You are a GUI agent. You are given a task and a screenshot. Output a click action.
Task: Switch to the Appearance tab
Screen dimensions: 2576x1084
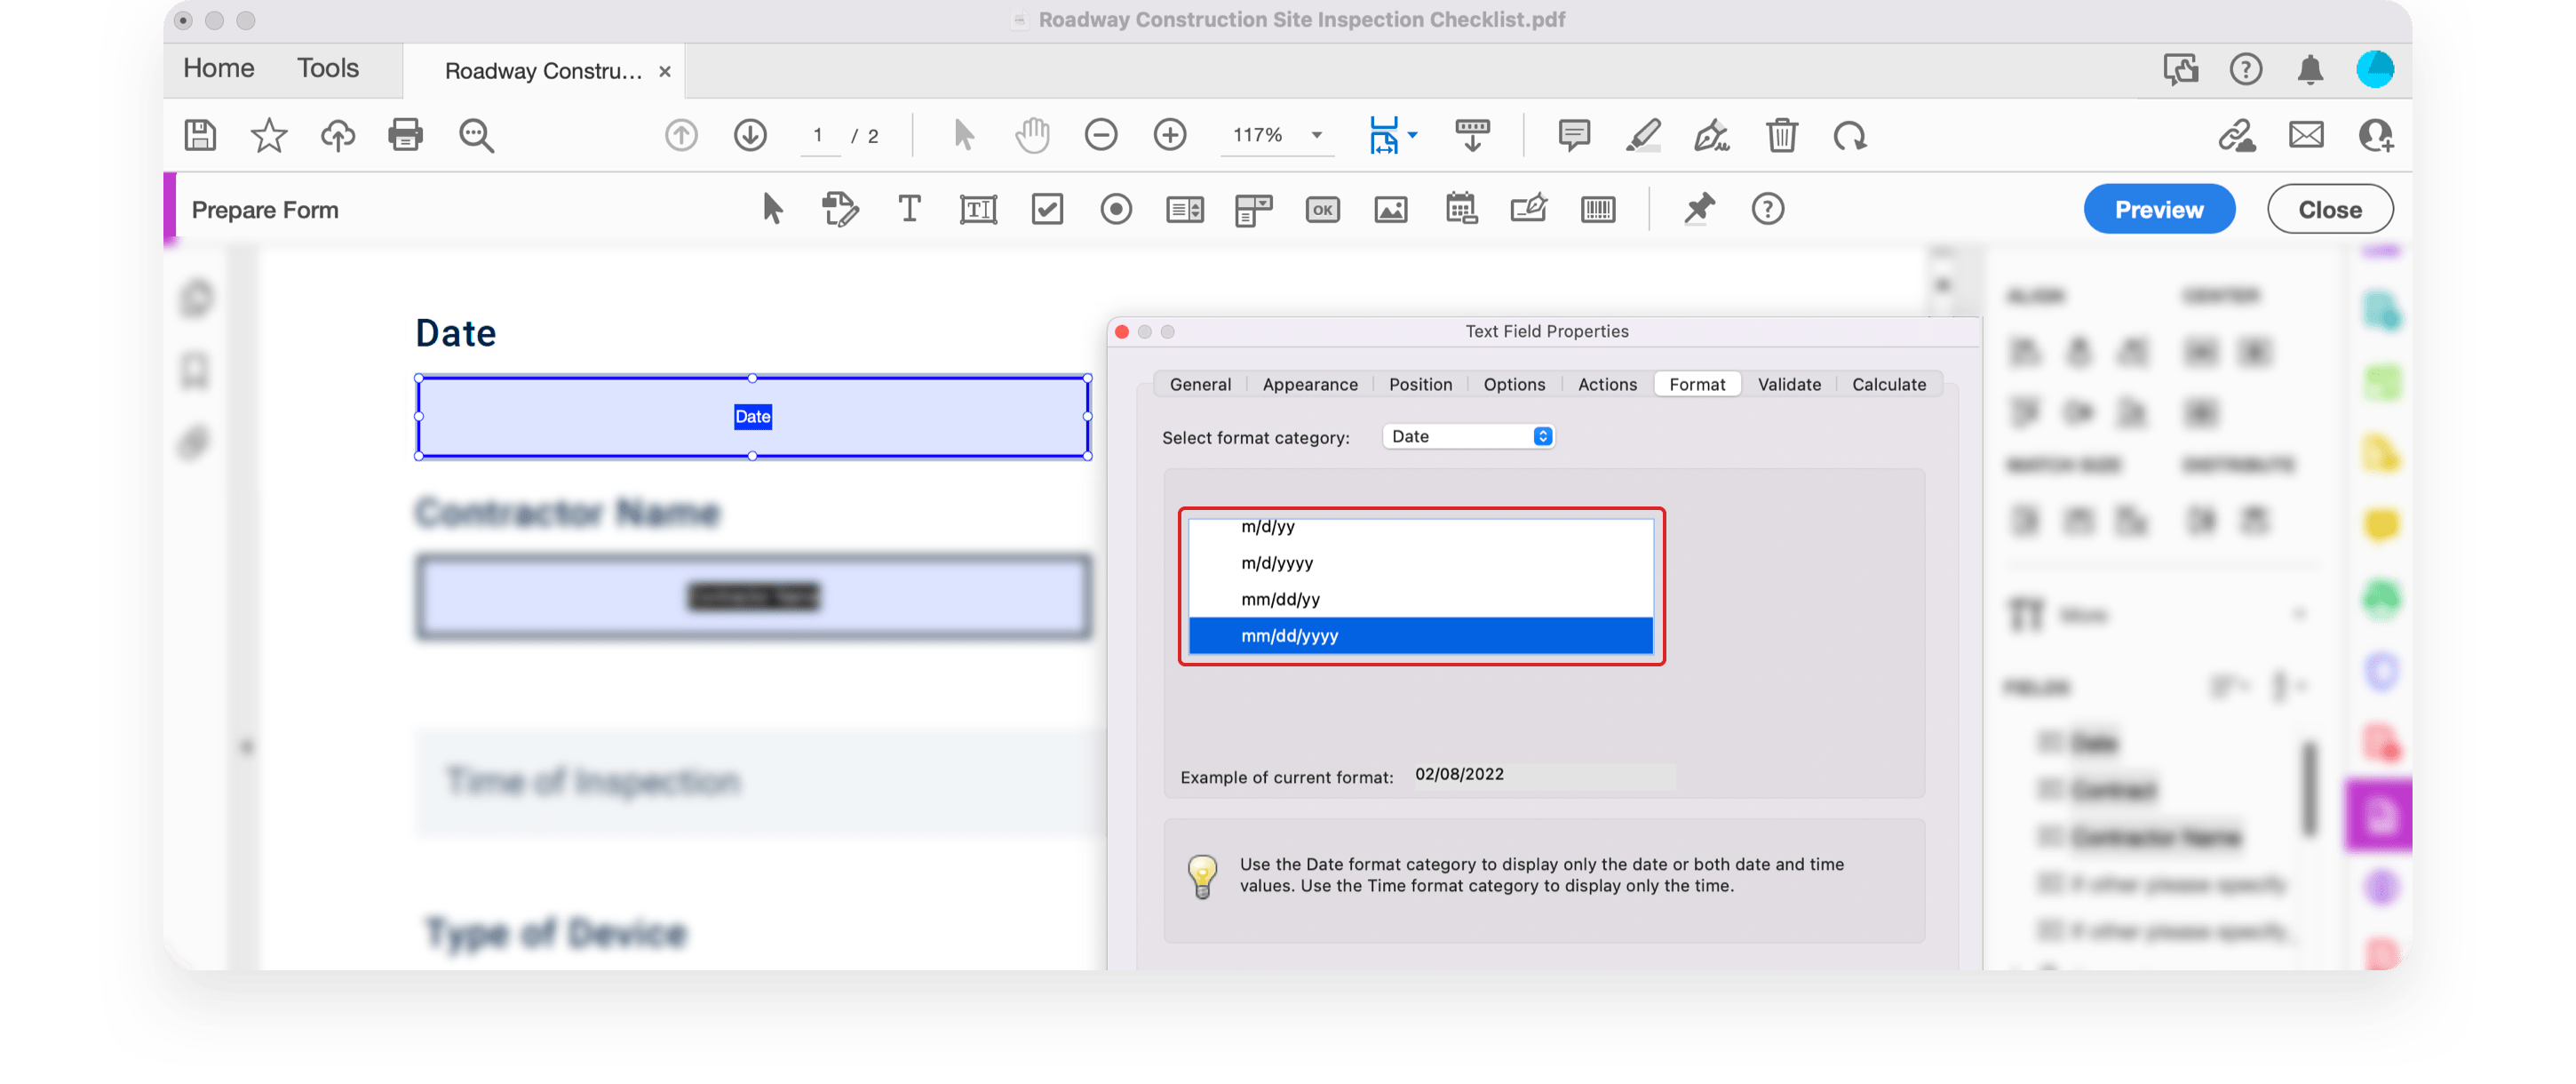[x=1308, y=383]
